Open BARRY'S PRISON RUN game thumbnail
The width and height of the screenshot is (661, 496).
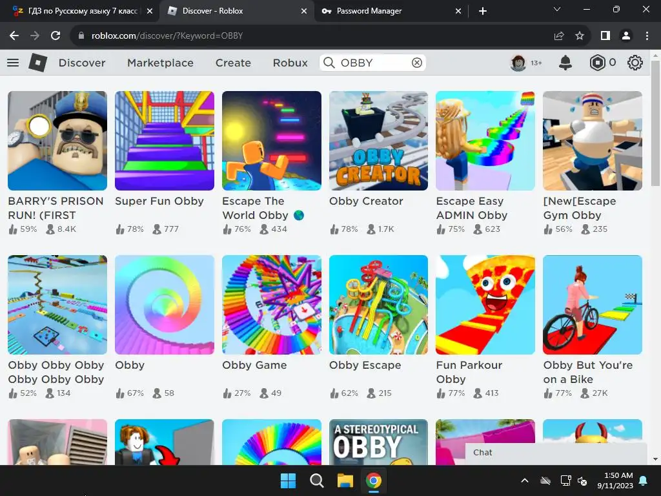point(57,140)
